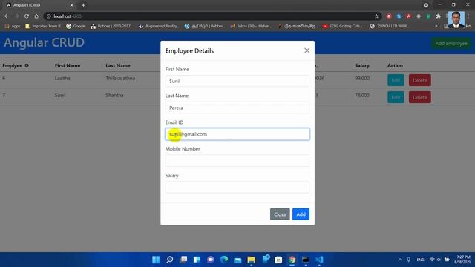Open the browser home page icon

click(x=36, y=16)
